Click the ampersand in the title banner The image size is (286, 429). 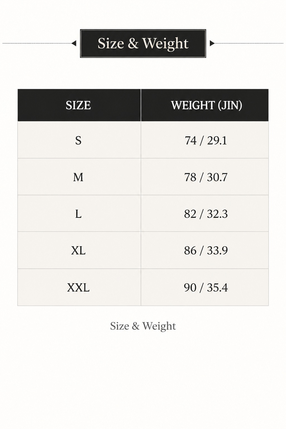click(x=133, y=43)
